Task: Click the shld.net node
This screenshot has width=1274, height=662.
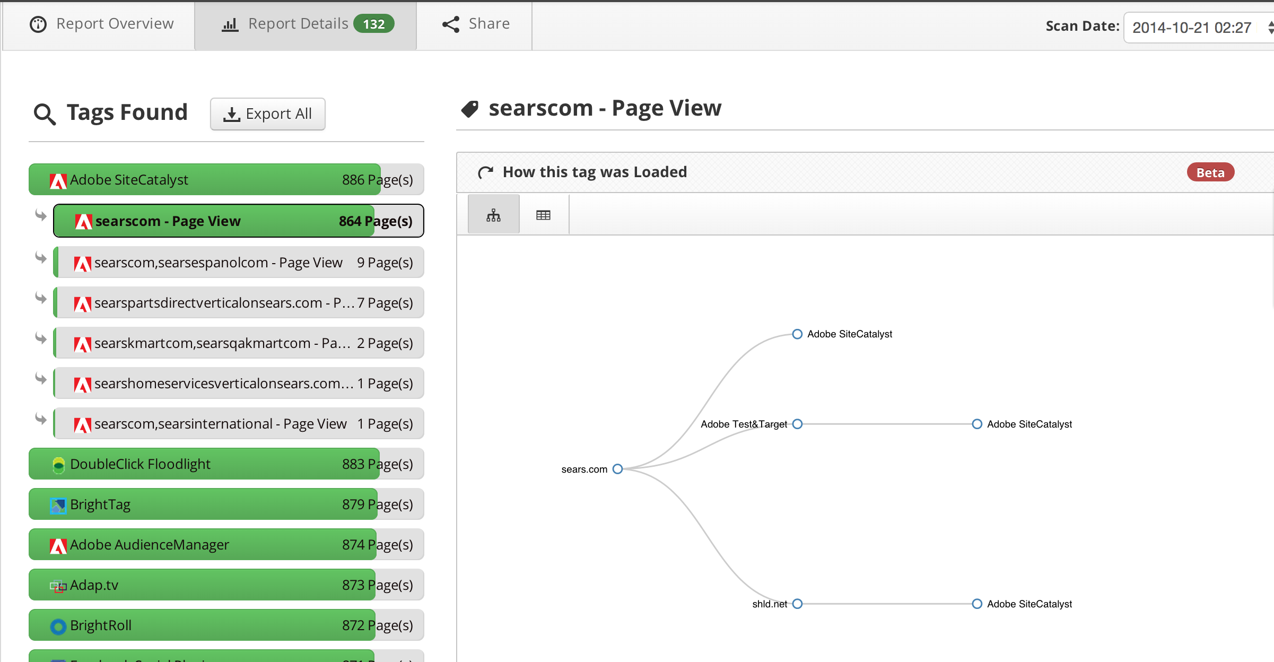Action: tap(797, 604)
